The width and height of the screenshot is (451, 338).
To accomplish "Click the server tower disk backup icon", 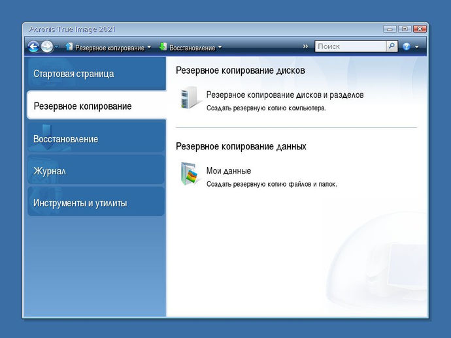I will pyautogui.click(x=190, y=98).
